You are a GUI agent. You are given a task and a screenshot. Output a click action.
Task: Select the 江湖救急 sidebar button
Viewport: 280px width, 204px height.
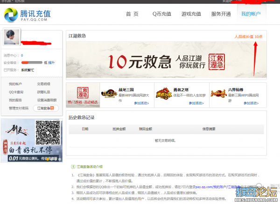46,108
